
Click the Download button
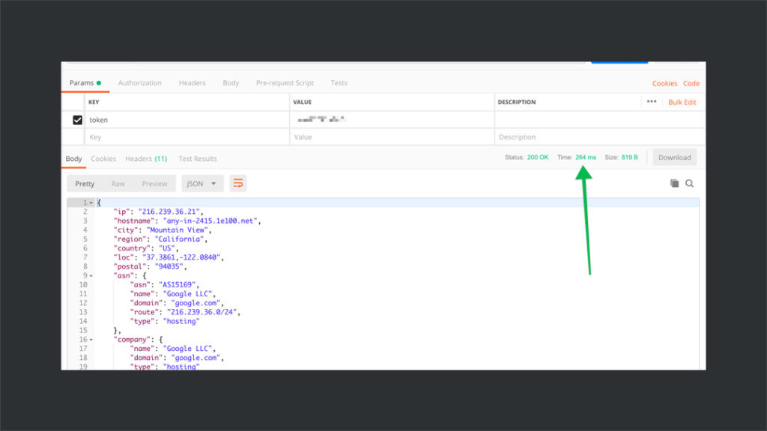tap(674, 157)
